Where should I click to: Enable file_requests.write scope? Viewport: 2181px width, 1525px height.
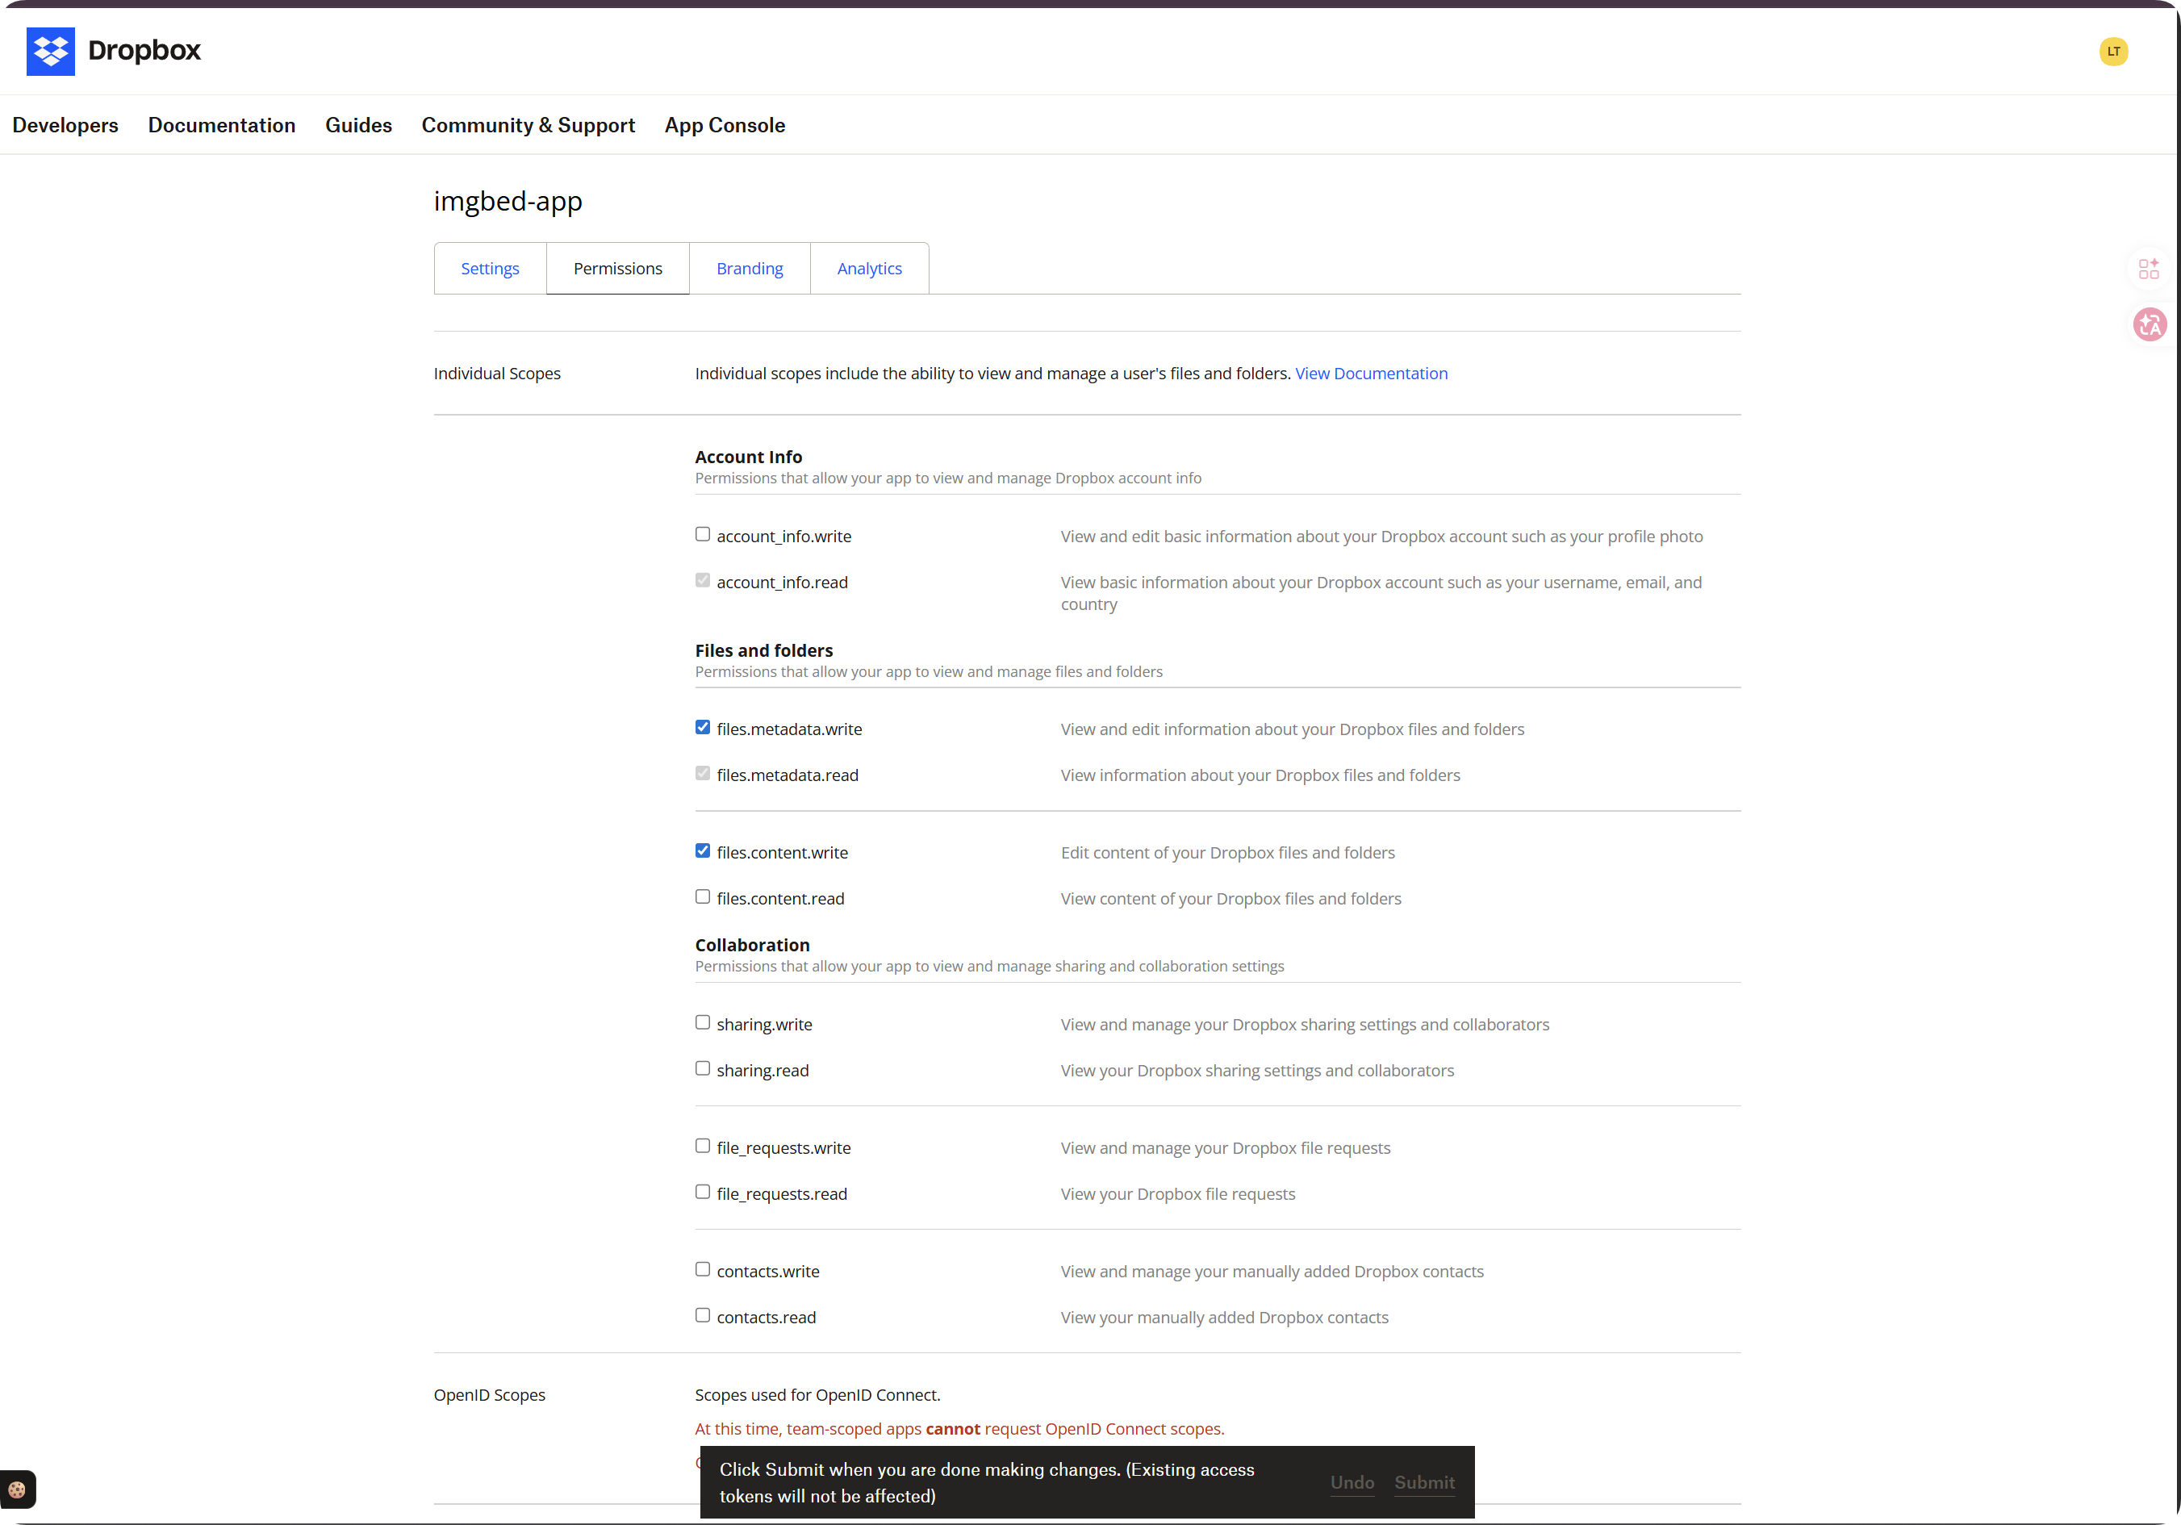[702, 1147]
